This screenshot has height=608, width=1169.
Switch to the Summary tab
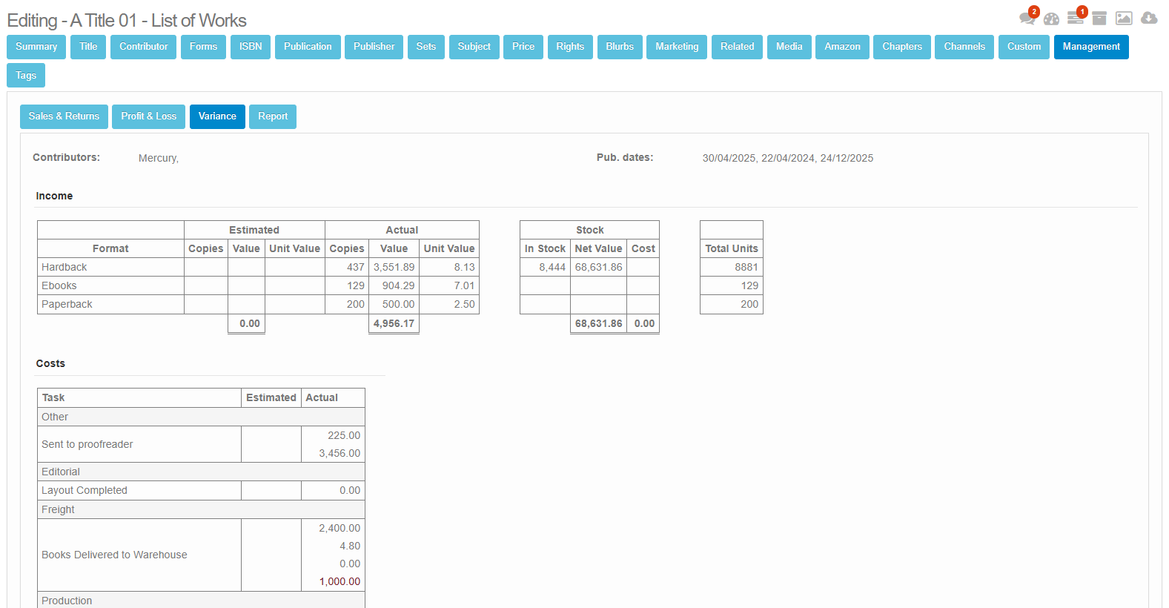point(36,47)
